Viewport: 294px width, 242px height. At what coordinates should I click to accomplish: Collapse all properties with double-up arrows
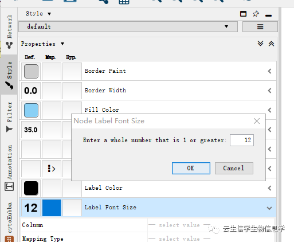tap(271, 44)
